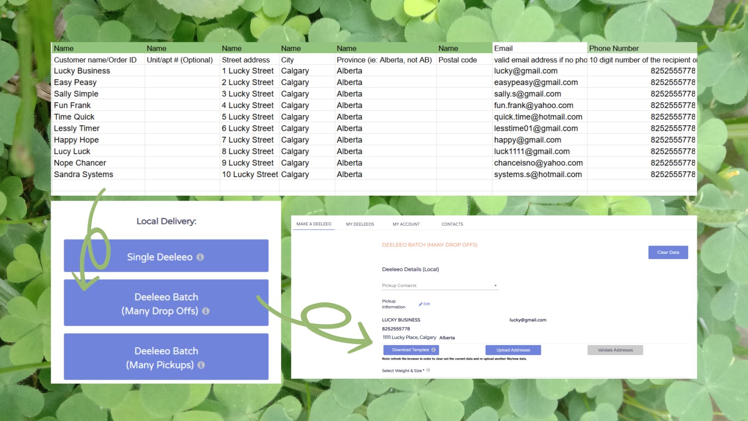The image size is (748, 421).
Task: Click info icon next to Many Pickups
Action: [x=201, y=365]
